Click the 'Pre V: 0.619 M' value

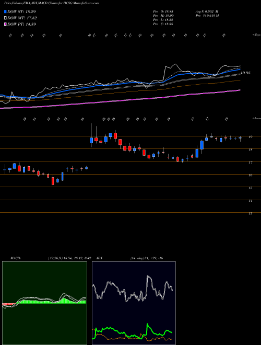click(207, 16)
